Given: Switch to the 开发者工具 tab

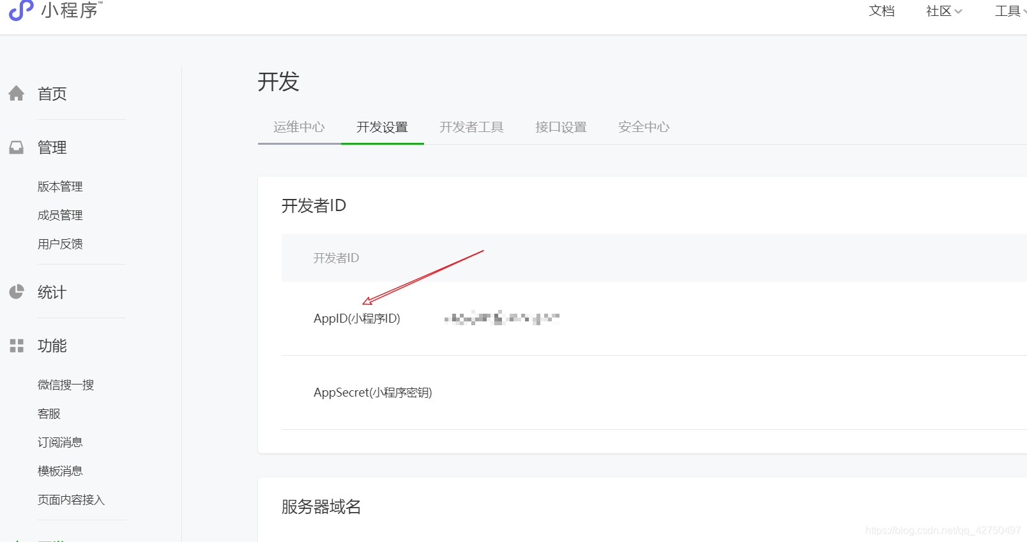Looking at the screenshot, I should click(471, 127).
